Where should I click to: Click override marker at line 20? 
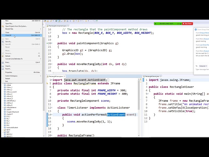[47, 43]
